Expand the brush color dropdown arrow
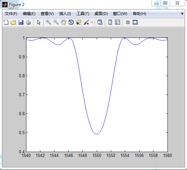Screen dimensions: 187x170 tap(92, 22)
